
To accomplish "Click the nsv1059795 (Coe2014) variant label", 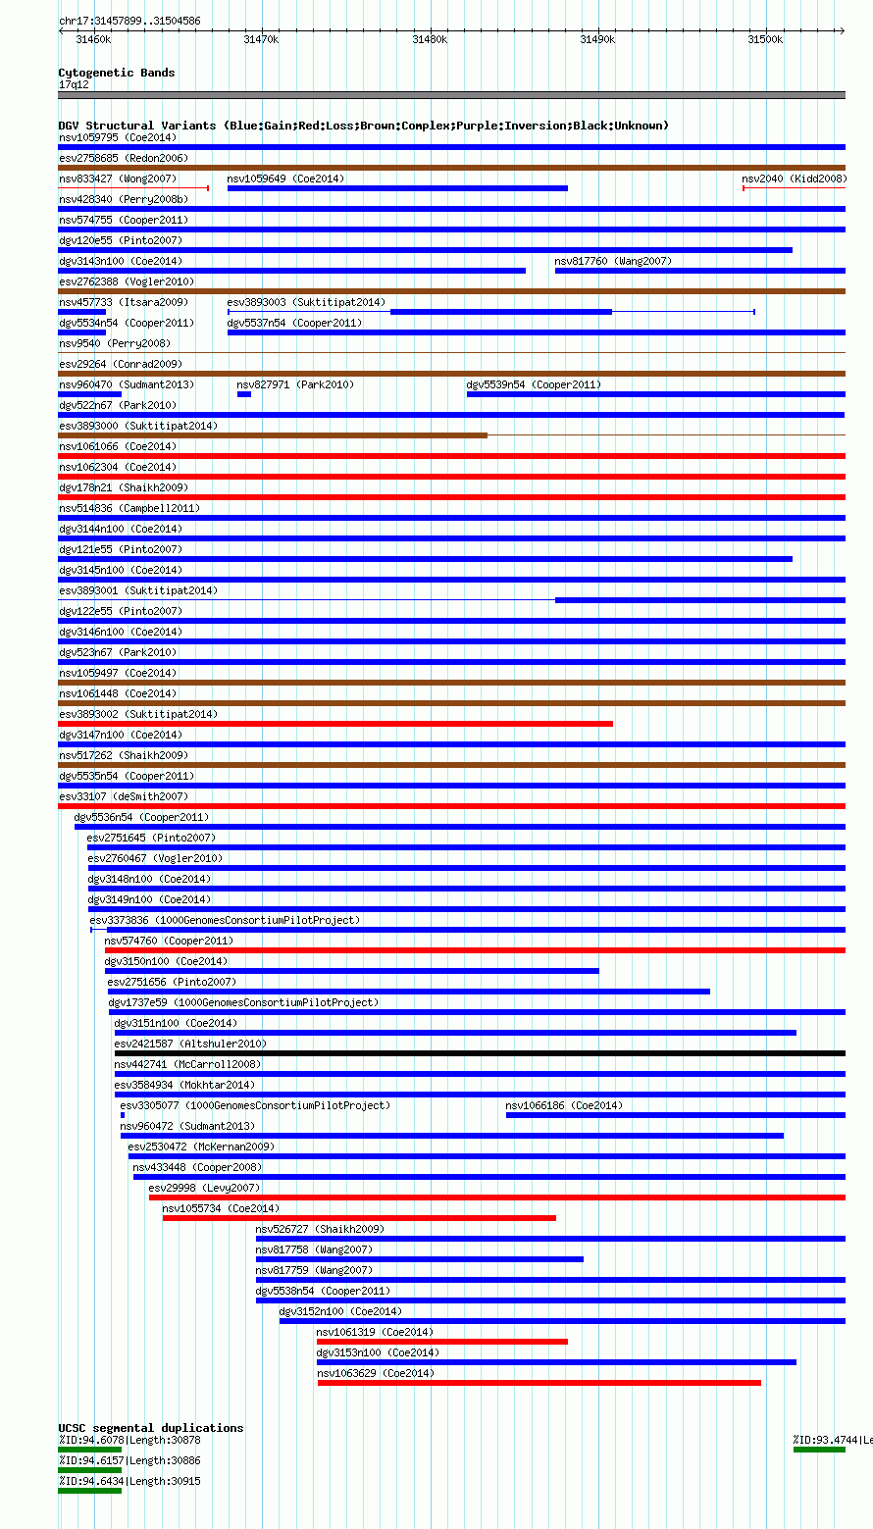I will 118,137.
